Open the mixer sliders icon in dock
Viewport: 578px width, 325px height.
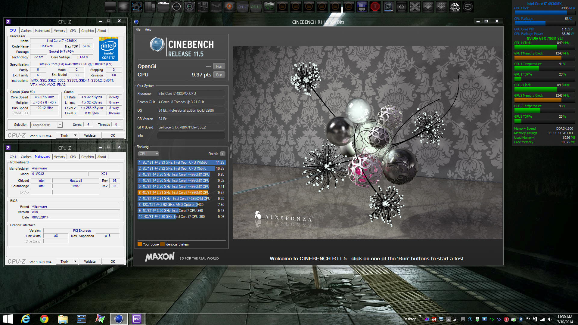click(x=203, y=7)
